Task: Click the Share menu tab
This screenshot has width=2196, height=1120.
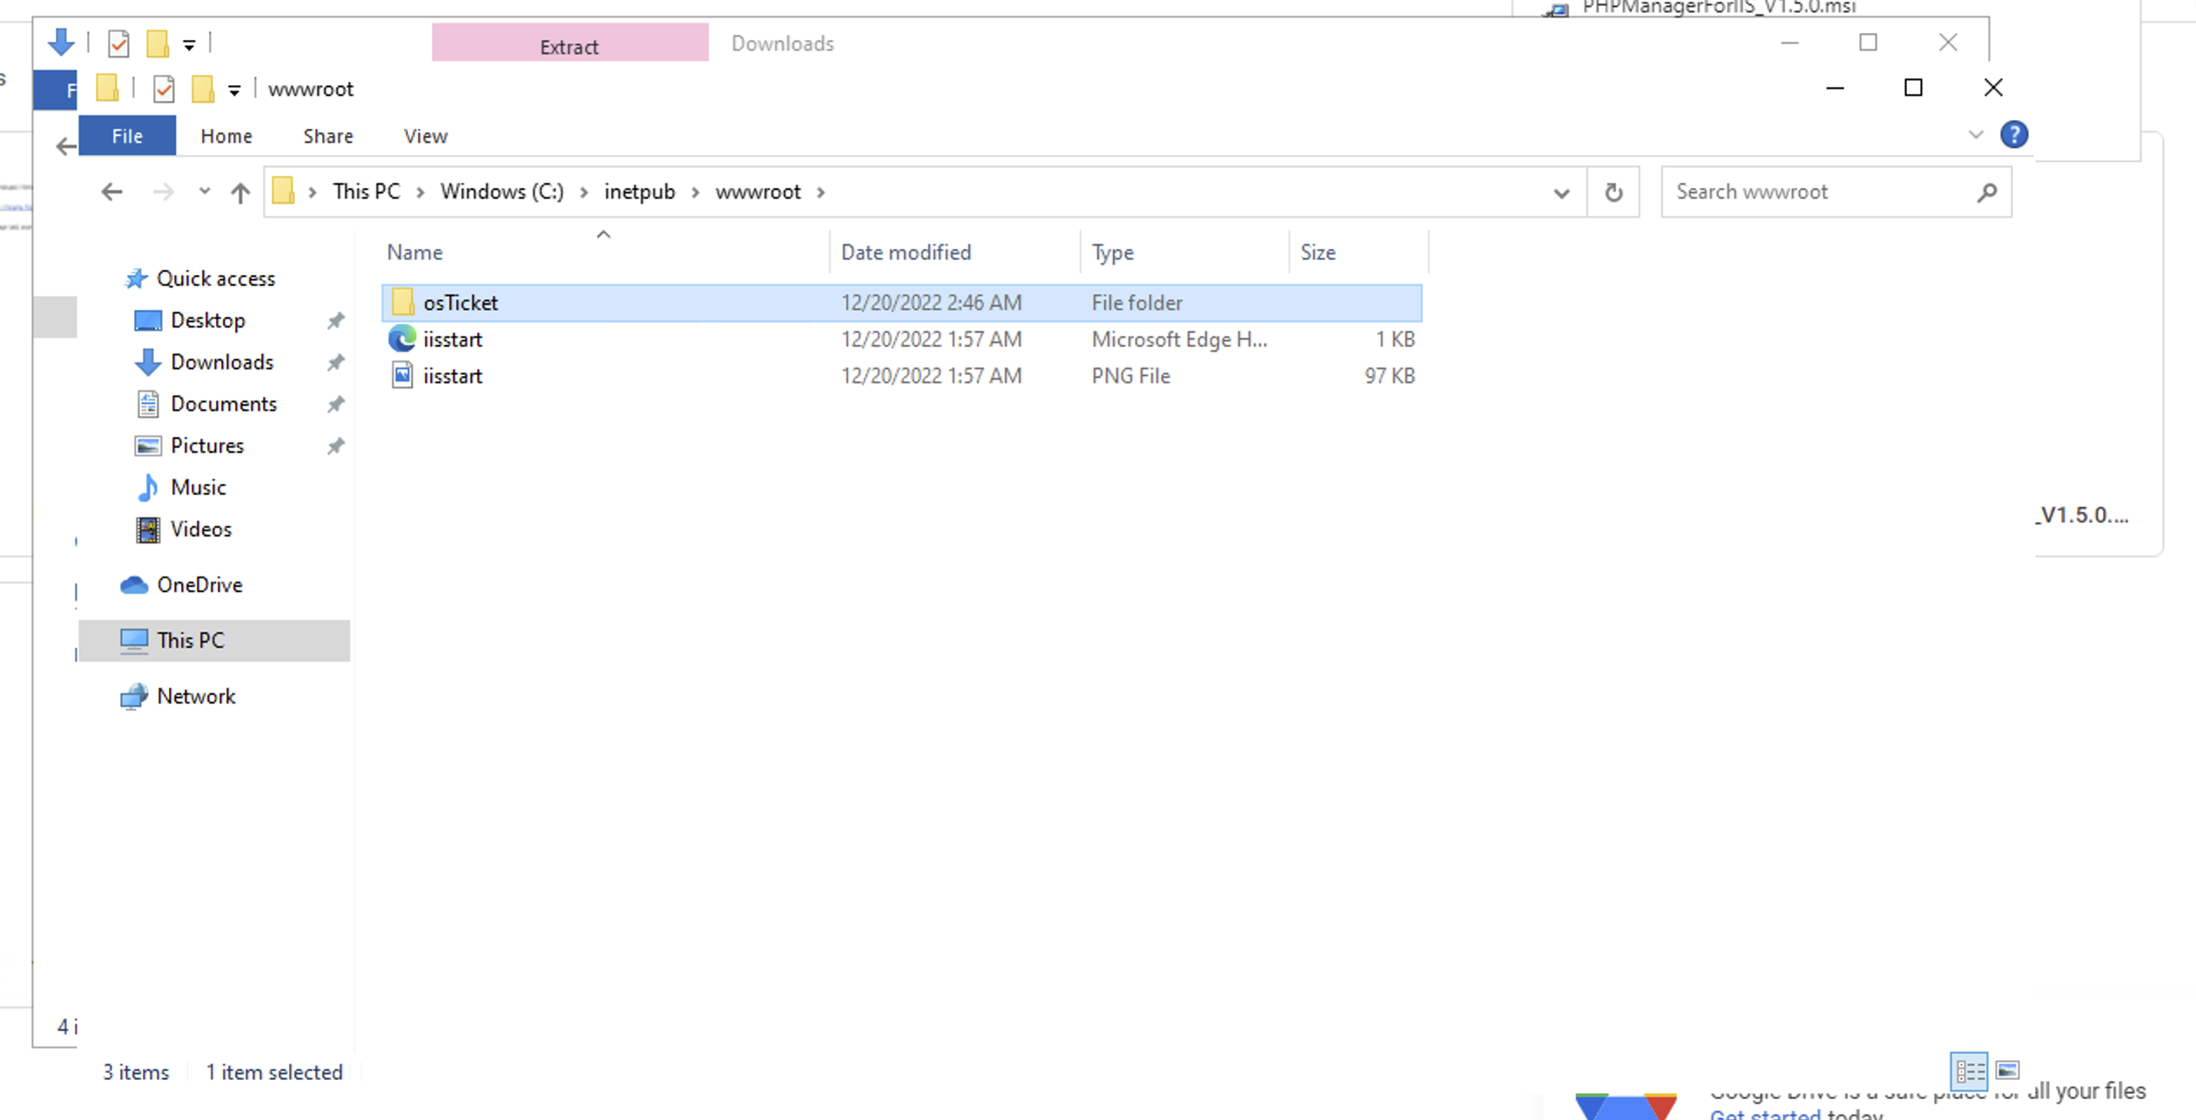Action: [328, 136]
